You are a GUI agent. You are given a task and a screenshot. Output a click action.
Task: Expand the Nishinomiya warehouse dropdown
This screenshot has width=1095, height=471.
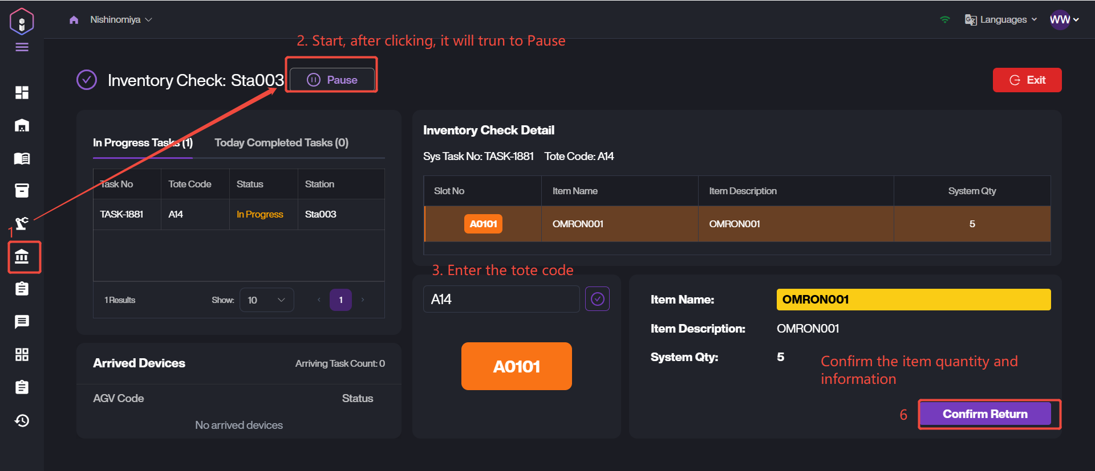121,19
